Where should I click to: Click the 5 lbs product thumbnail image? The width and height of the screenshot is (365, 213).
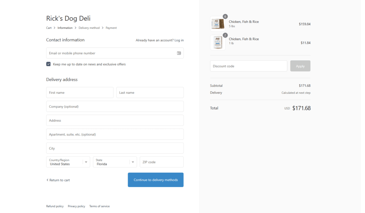click(217, 24)
